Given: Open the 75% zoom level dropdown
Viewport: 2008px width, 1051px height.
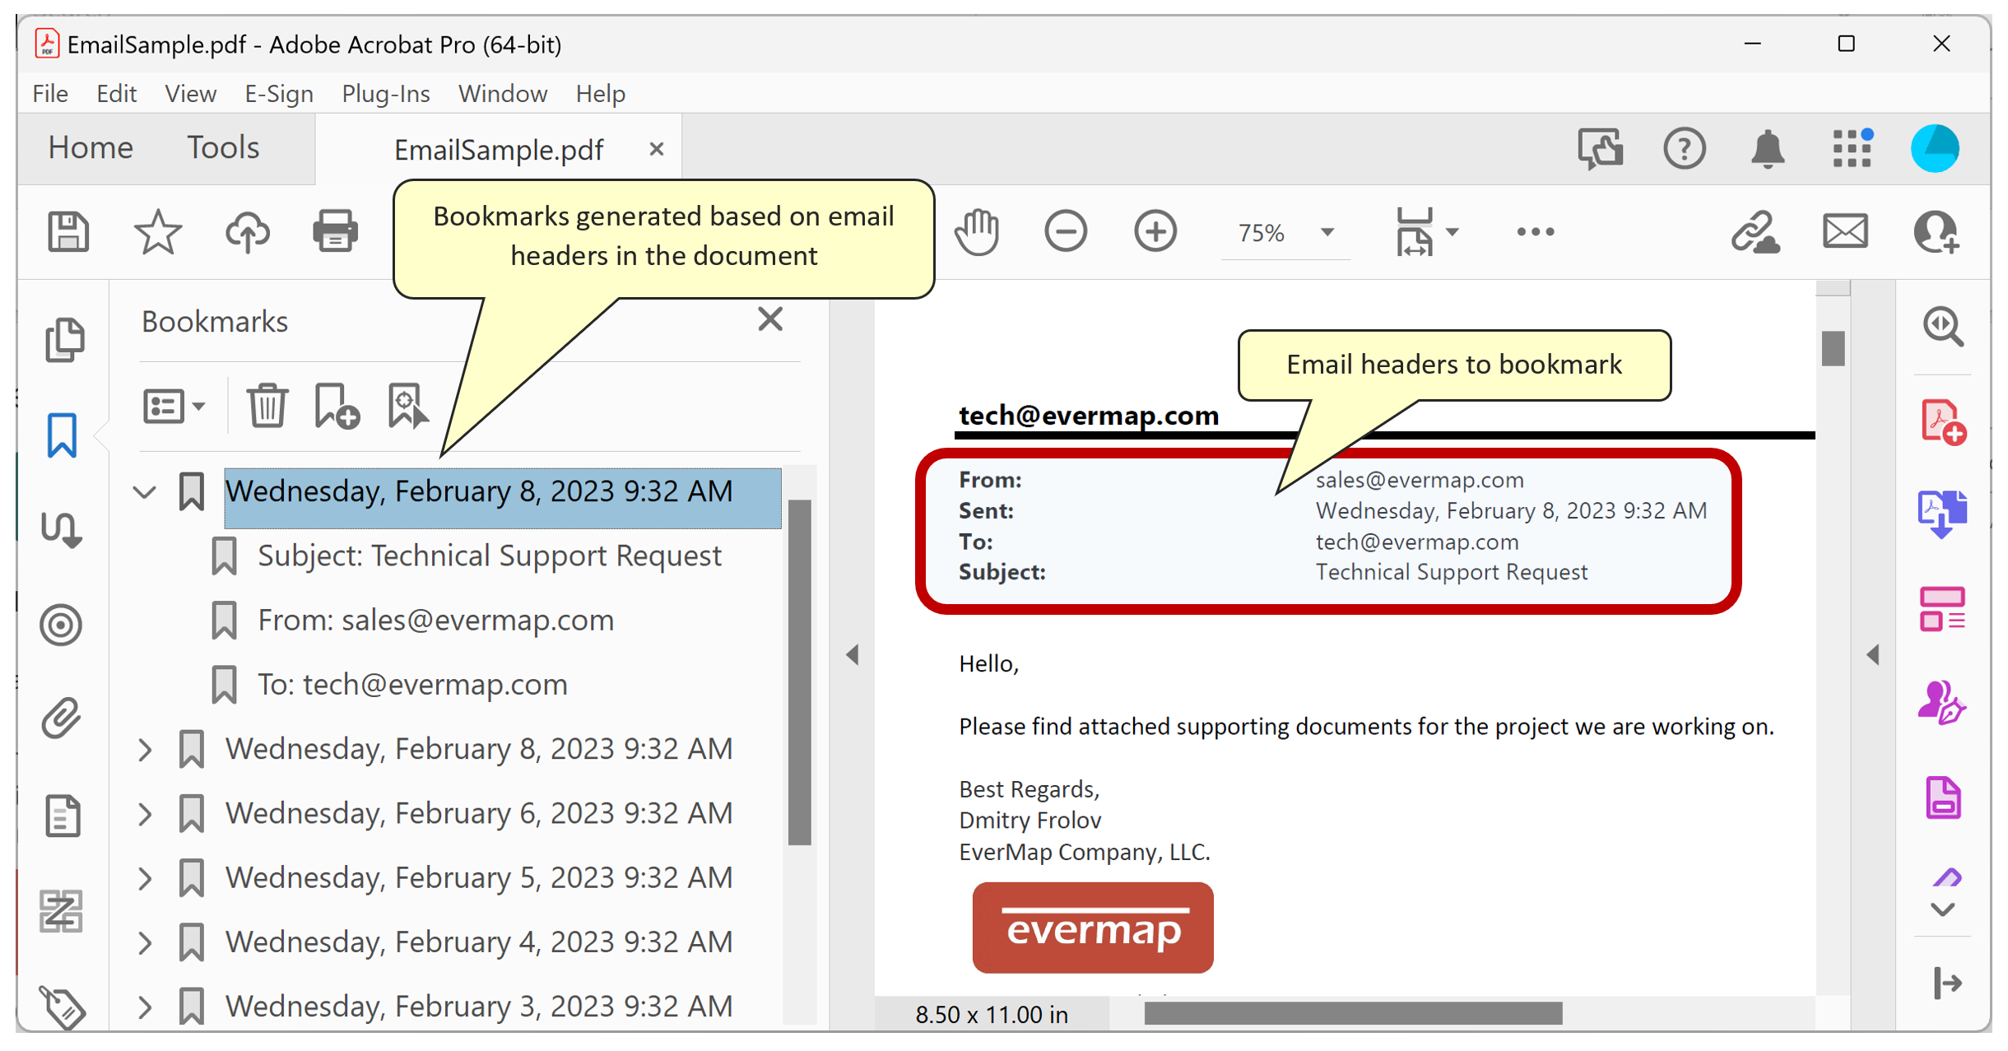Looking at the screenshot, I should coord(1285,233).
